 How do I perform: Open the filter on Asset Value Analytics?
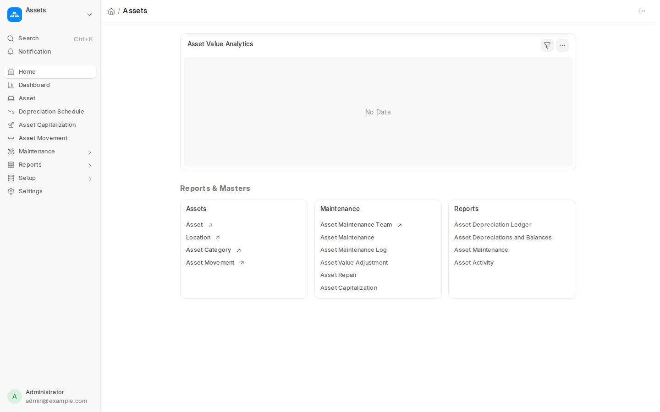pyautogui.click(x=547, y=45)
